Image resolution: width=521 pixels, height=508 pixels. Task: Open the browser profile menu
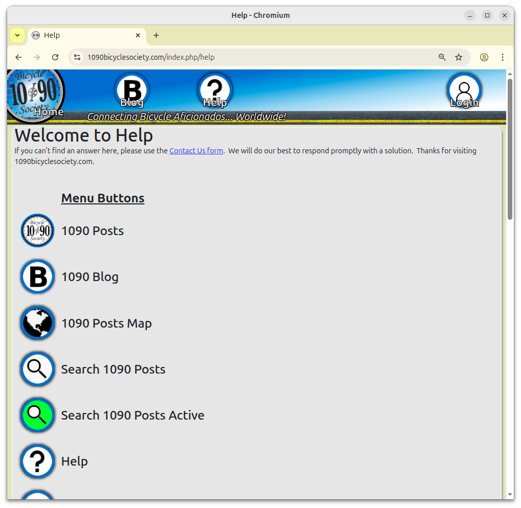(x=484, y=57)
